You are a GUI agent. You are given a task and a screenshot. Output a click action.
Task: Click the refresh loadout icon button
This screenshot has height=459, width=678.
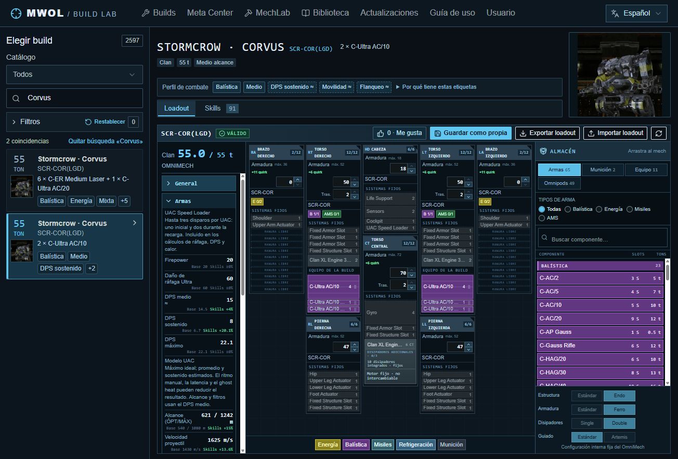659,133
